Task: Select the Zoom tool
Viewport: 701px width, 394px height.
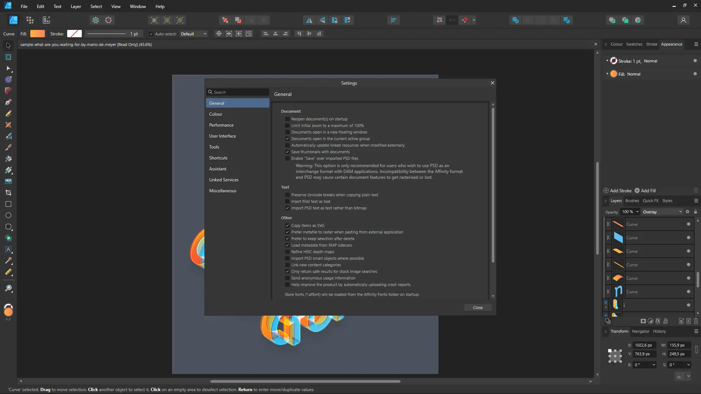Action: (x=8, y=289)
